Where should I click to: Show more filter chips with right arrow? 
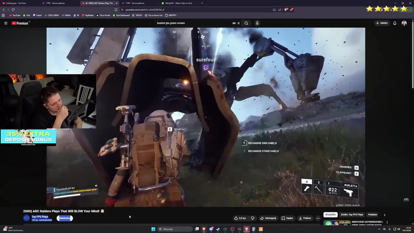pos(385,215)
